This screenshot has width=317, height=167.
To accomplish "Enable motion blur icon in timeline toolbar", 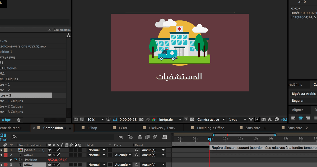I will tap(155, 137).
